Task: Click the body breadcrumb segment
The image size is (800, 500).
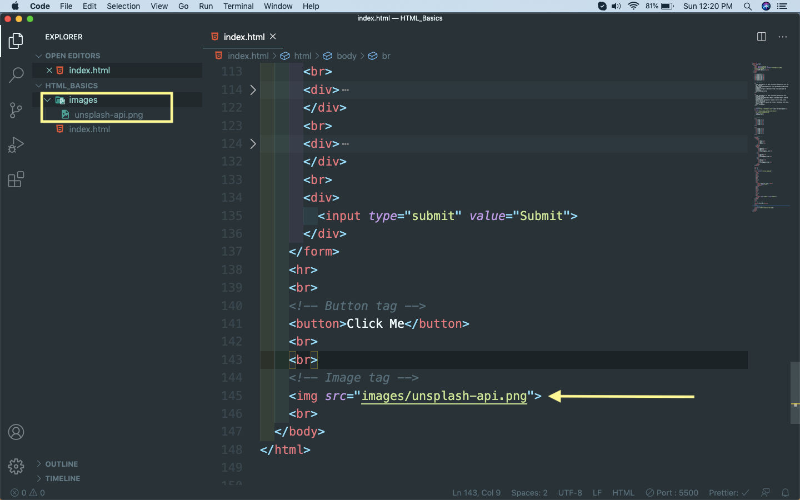Action: click(346, 56)
